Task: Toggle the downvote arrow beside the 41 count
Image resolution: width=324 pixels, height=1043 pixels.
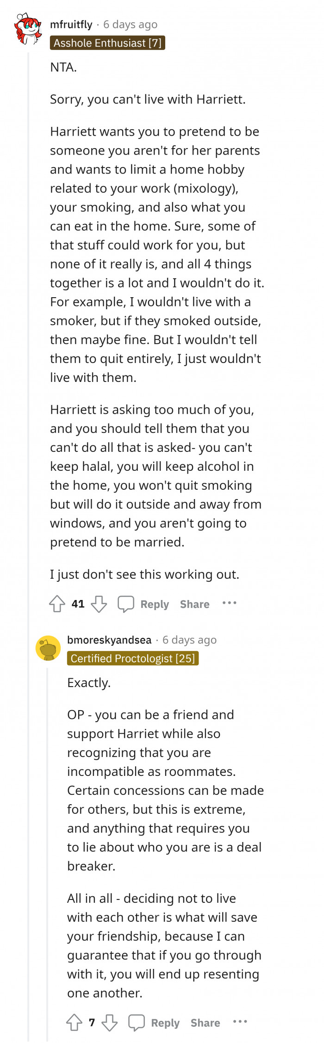Action: pyautogui.click(x=99, y=604)
